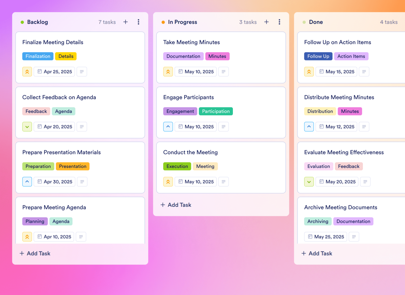This screenshot has width=405, height=295.
Task: Click the notes icon on Take Meeting Minutes
Action: click(x=223, y=72)
